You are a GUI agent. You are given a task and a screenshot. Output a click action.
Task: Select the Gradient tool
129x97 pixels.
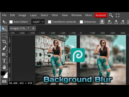4,54
